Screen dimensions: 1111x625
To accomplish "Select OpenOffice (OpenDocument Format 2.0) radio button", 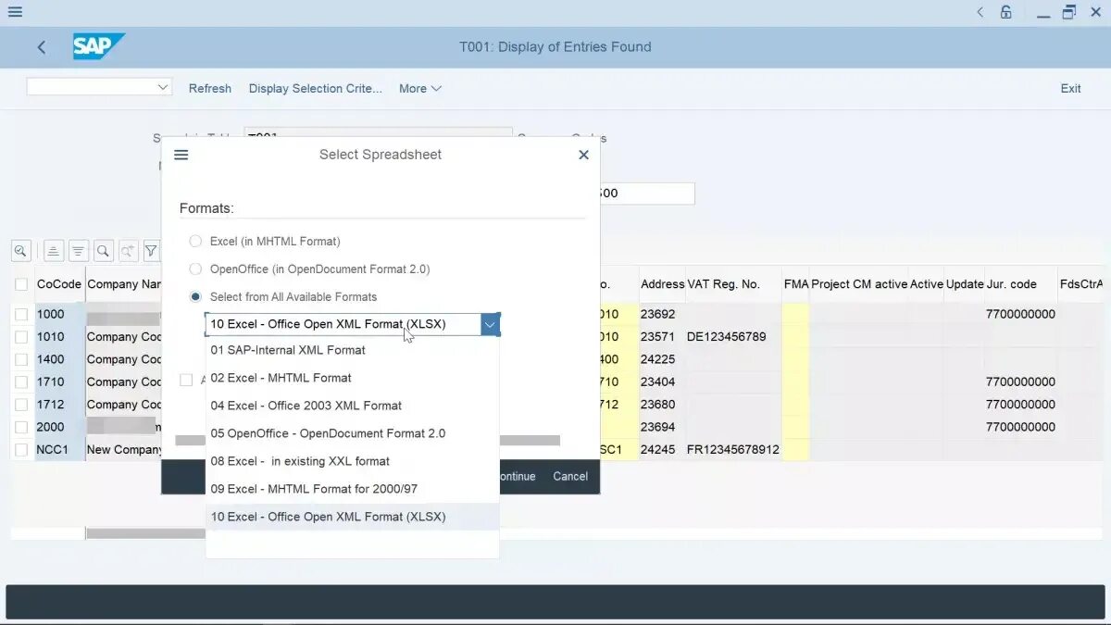I will pos(195,269).
